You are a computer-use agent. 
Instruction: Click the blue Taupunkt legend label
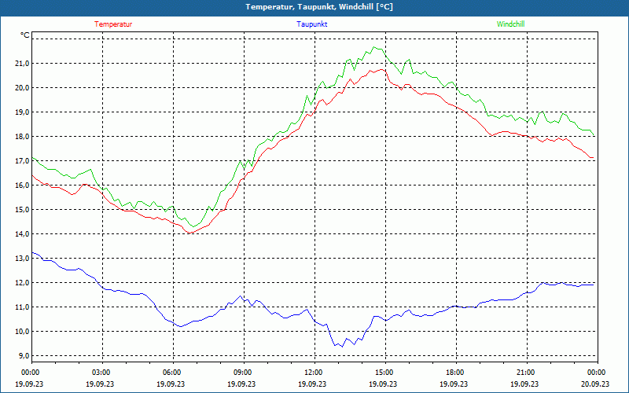tap(311, 24)
